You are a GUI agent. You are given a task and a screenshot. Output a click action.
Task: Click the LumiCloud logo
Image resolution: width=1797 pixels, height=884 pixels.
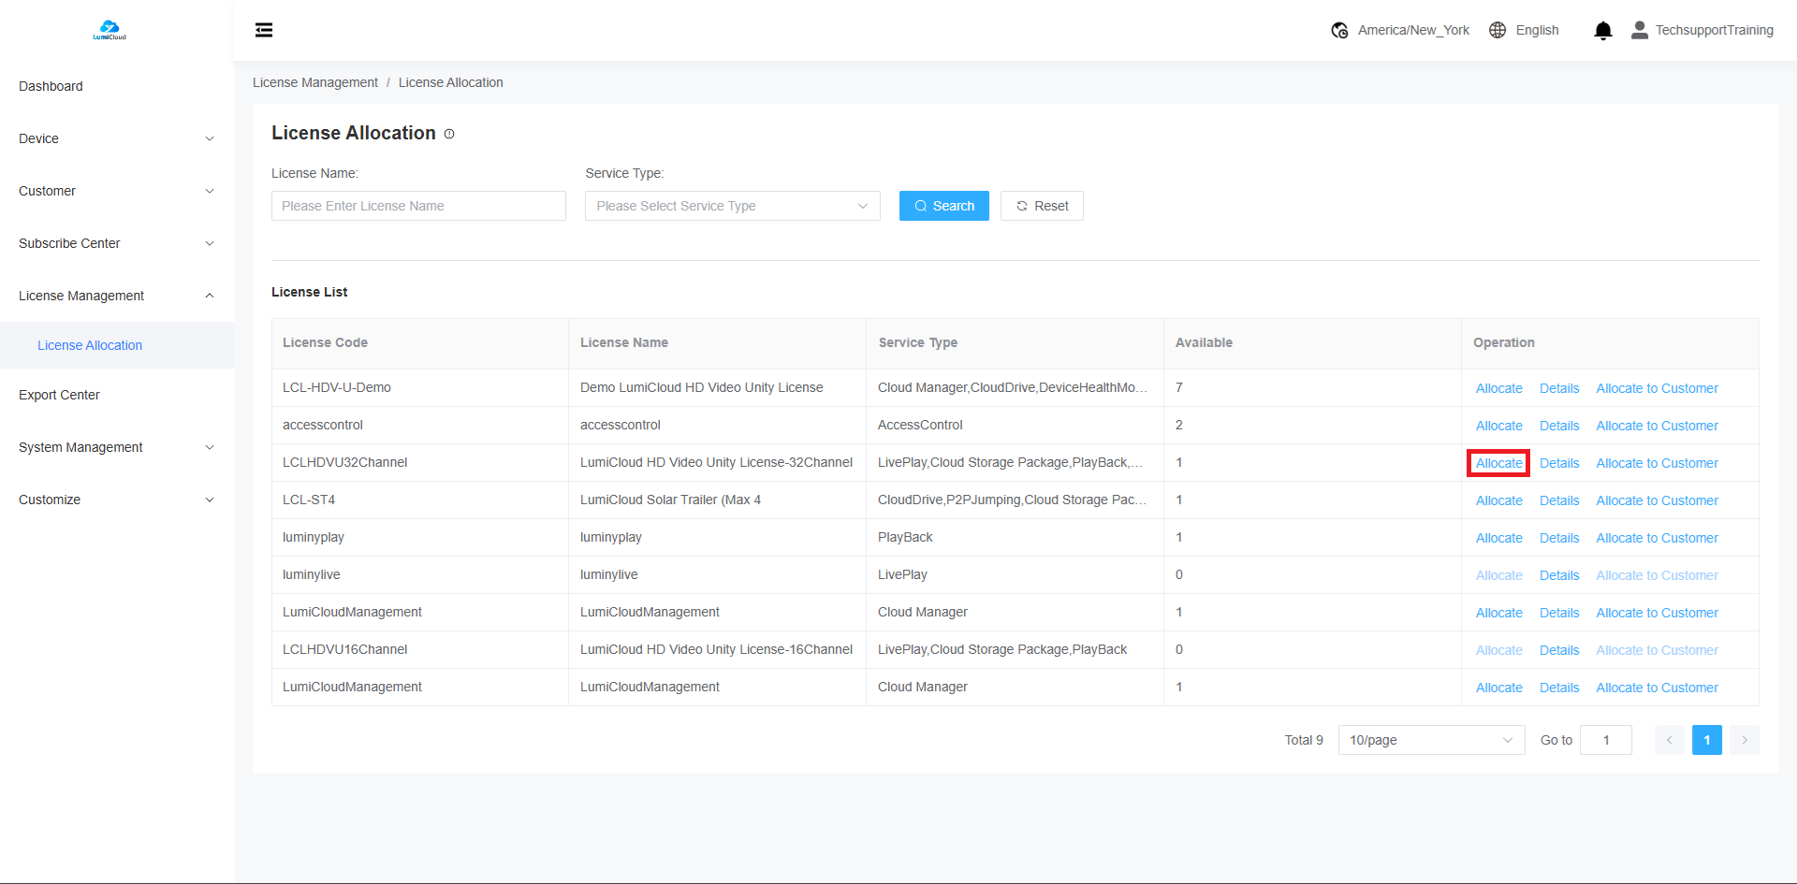pos(110,30)
